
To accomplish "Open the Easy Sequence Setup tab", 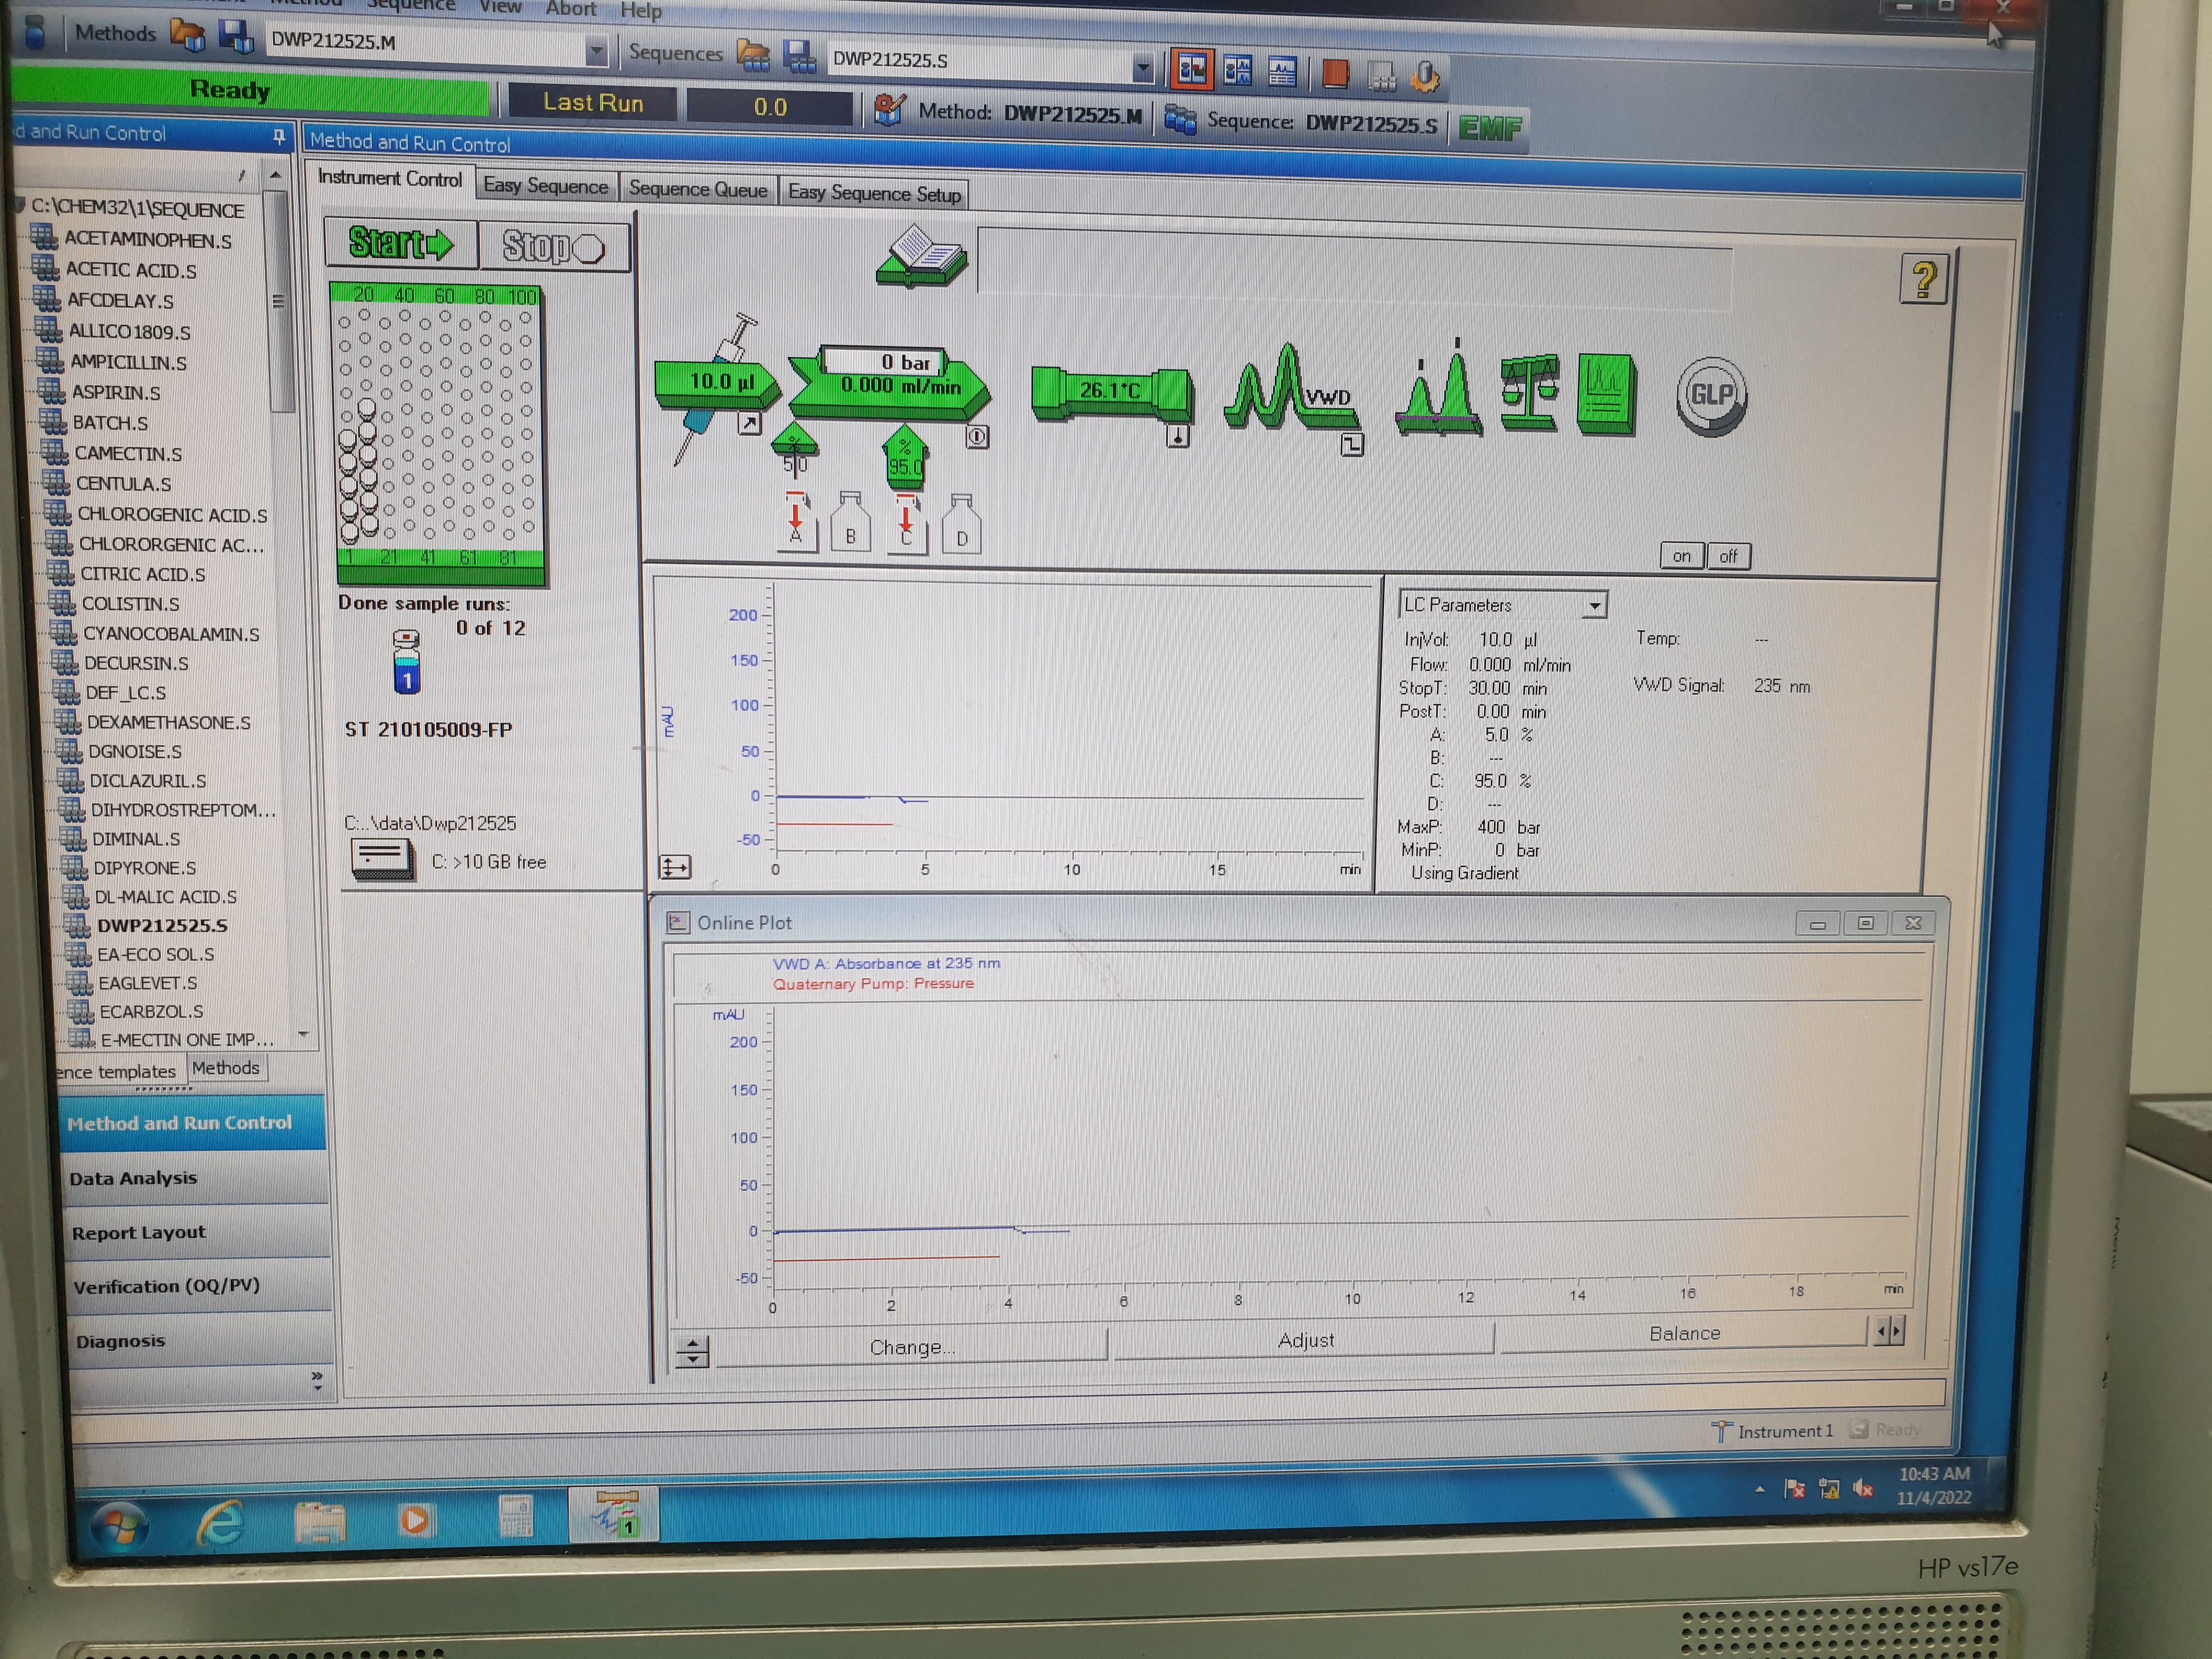I will [x=874, y=193].
